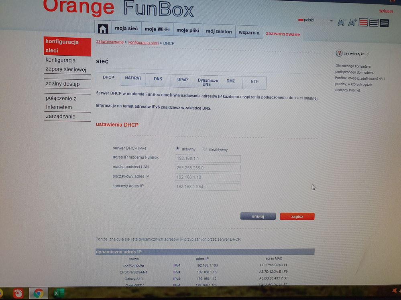
Task: Click the 'anuluj' button
Action: click(258, 216)
